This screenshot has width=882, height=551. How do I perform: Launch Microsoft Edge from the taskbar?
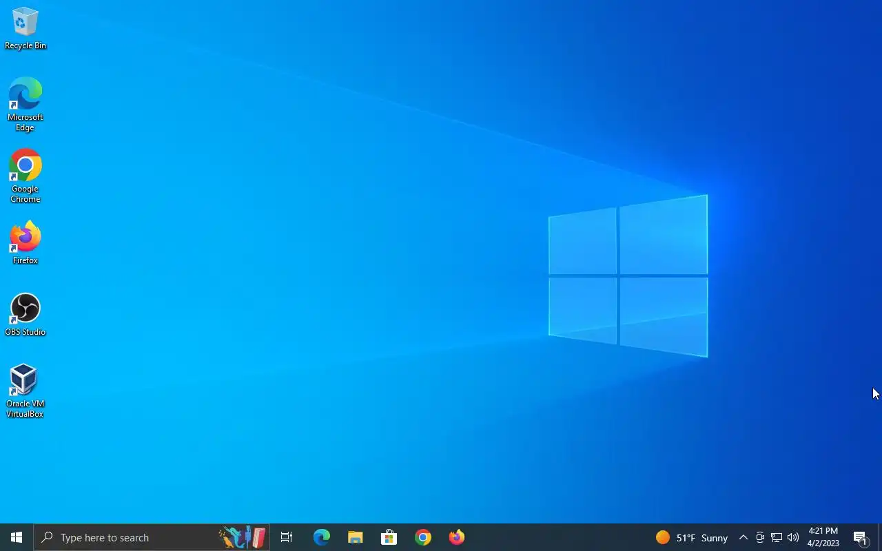click(x=321, y=537)
